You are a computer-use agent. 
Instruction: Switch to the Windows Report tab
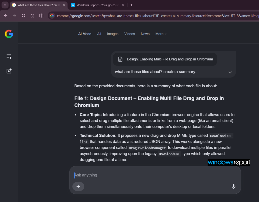click(x=97, y=5)
